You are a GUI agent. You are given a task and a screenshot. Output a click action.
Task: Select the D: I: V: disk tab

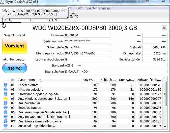tap(53, 20)
